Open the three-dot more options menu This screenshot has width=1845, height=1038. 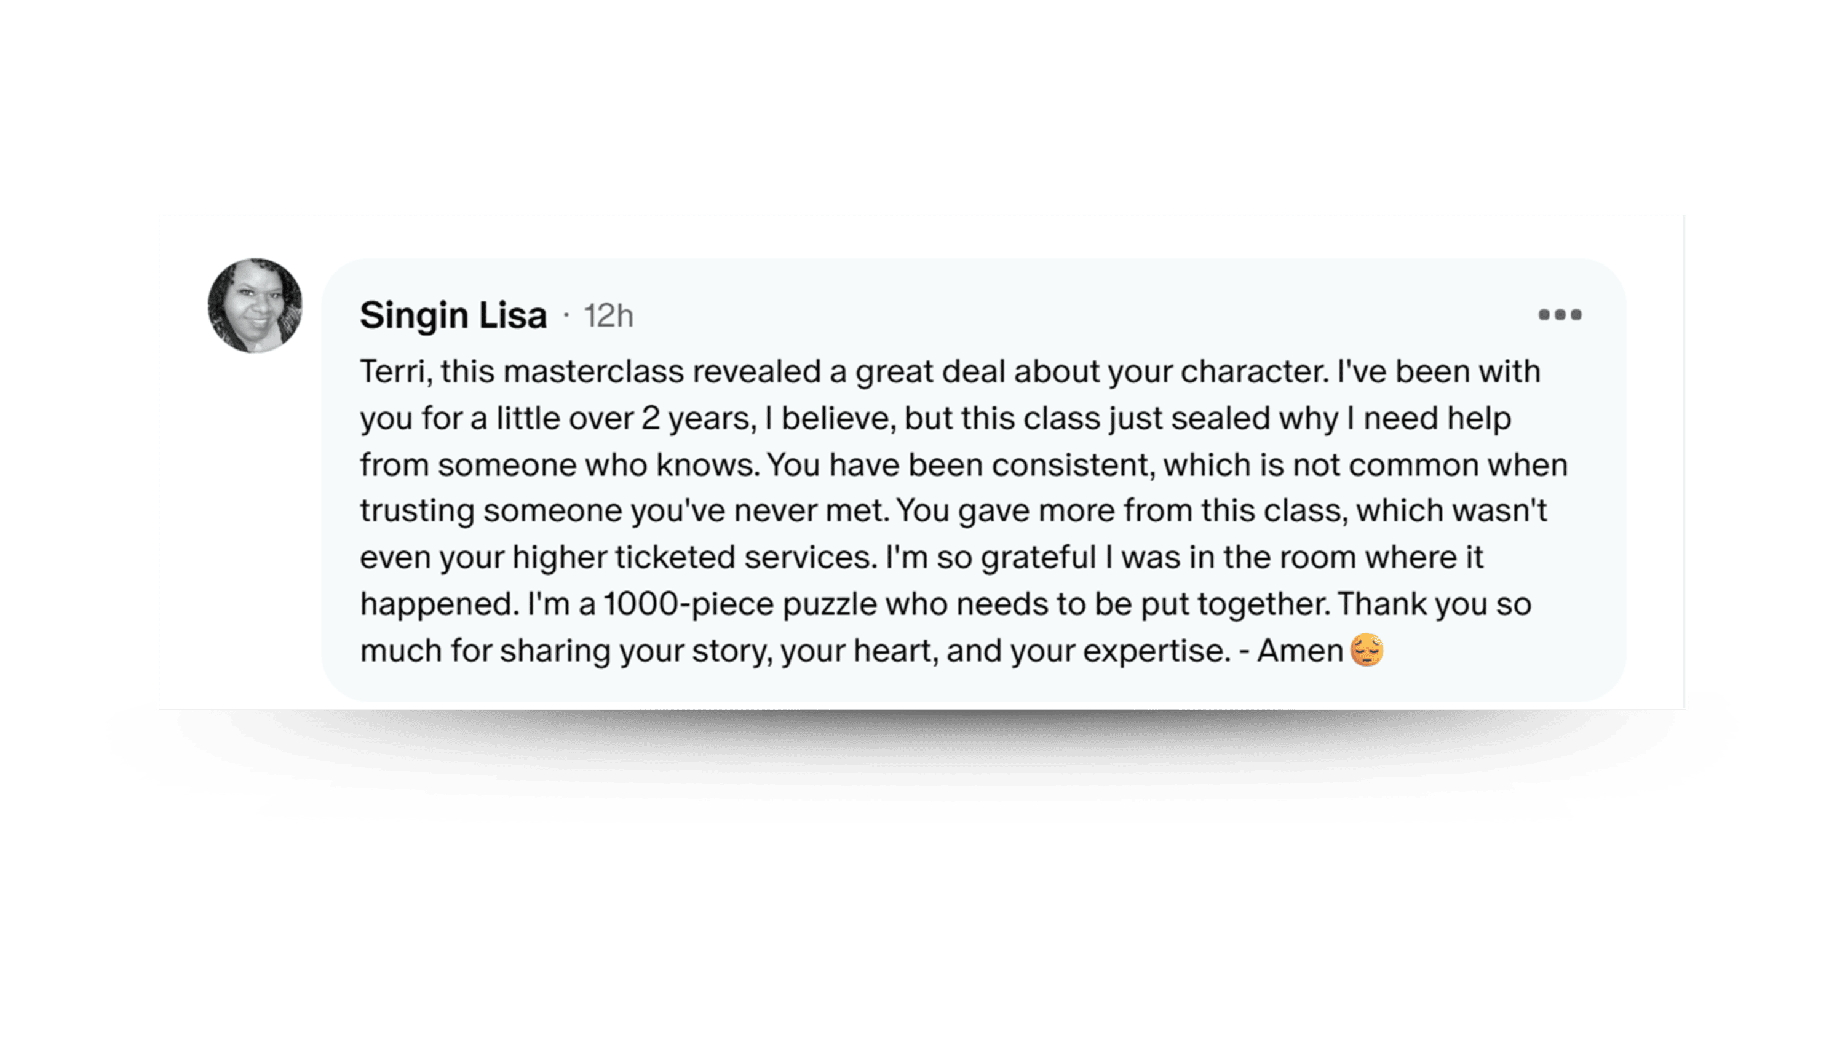pos(1559,314)
